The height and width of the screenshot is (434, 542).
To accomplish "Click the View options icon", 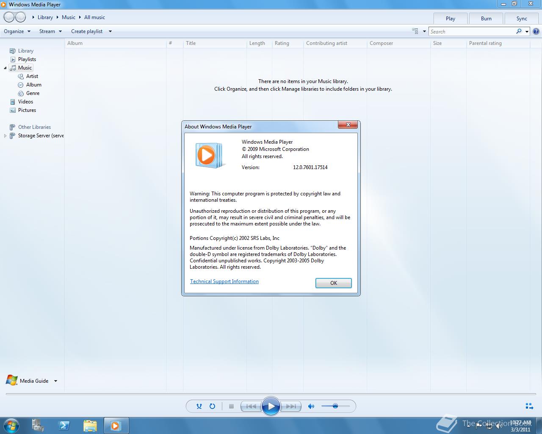I will [415, 31].
